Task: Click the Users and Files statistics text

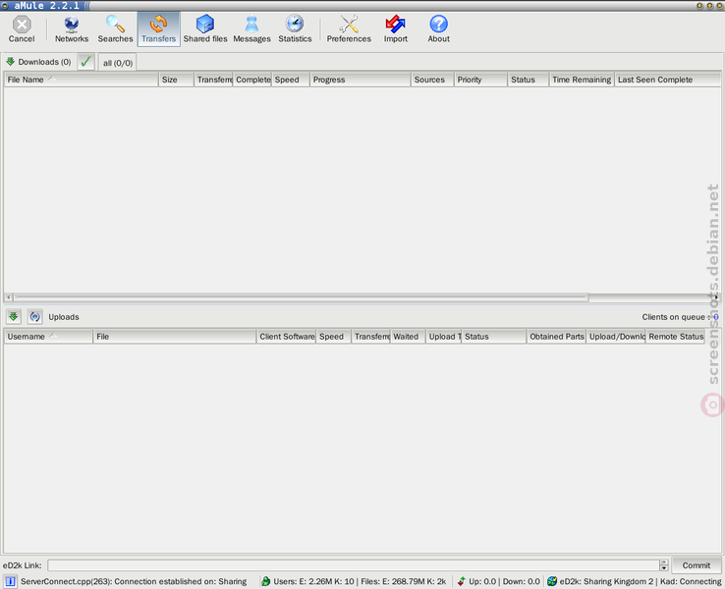Action: pos(360,581)
